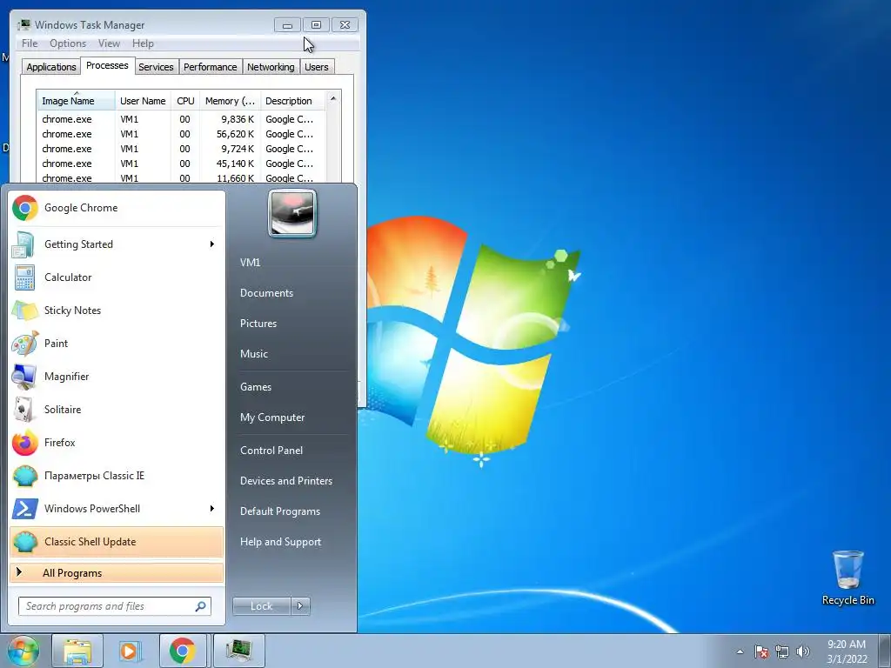Viewport: 891px width, 668px height.
Task: Sort processes by CPU column
Action: click(185, 101)
